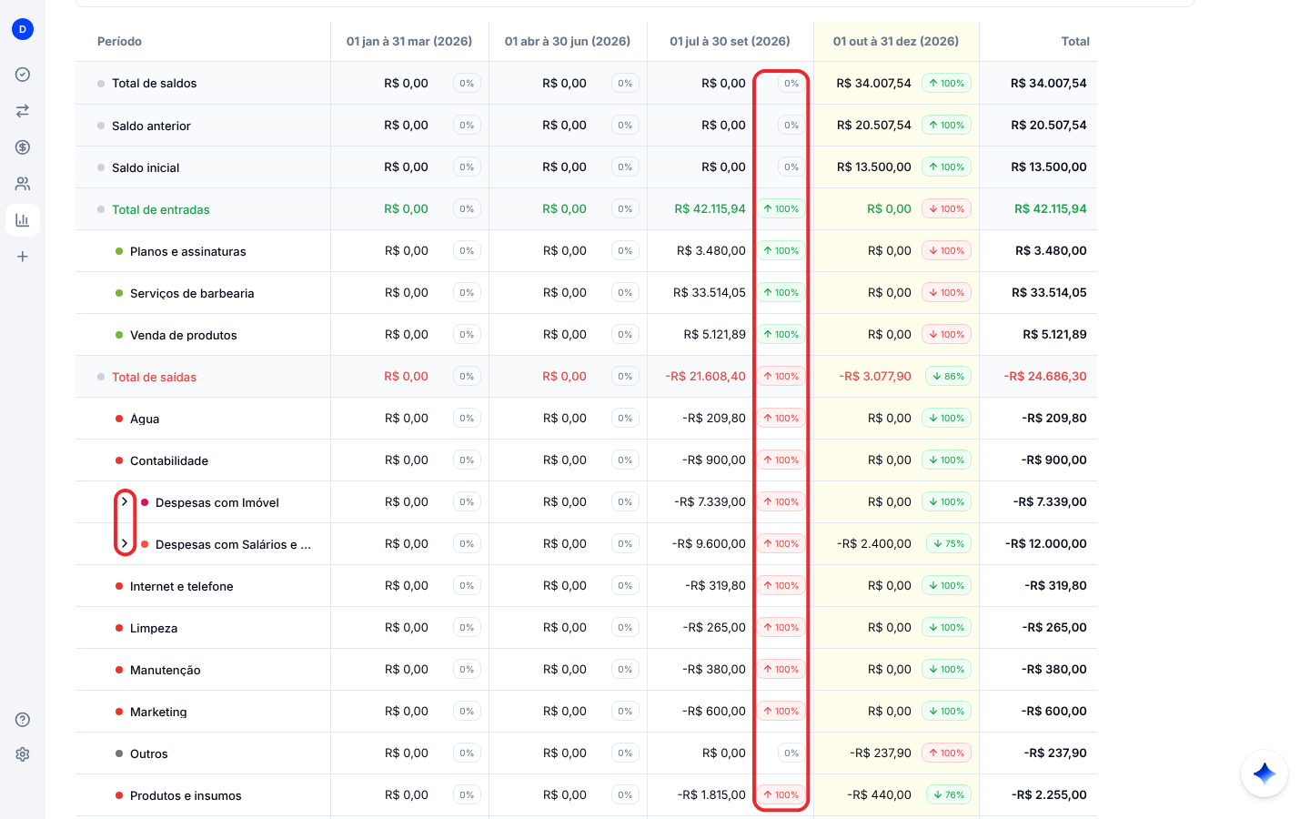
Task: Click the user avatar D at top
Action: 23,29
